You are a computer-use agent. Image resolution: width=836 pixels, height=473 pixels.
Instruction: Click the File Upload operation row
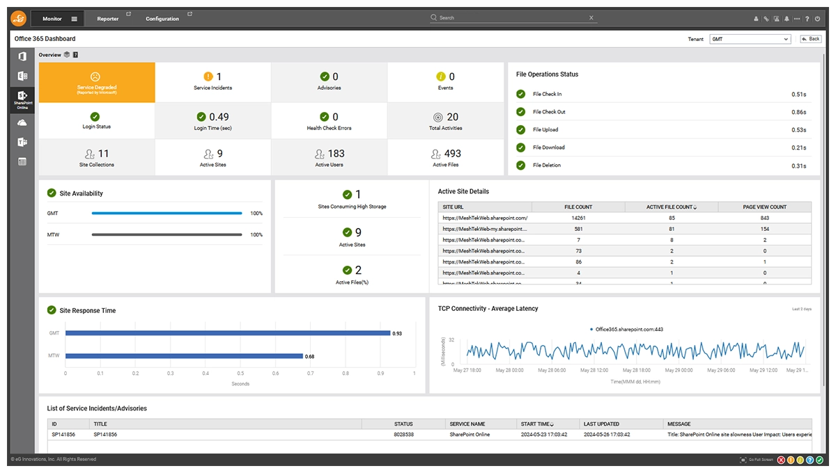(x=661, y=129)
